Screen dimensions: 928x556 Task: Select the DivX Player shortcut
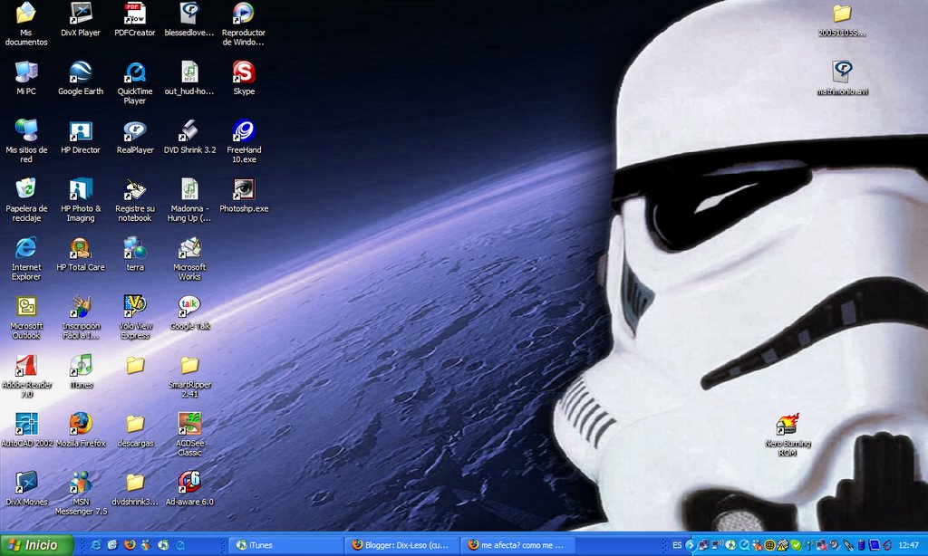pyautogui.click(x=81, y=14)
